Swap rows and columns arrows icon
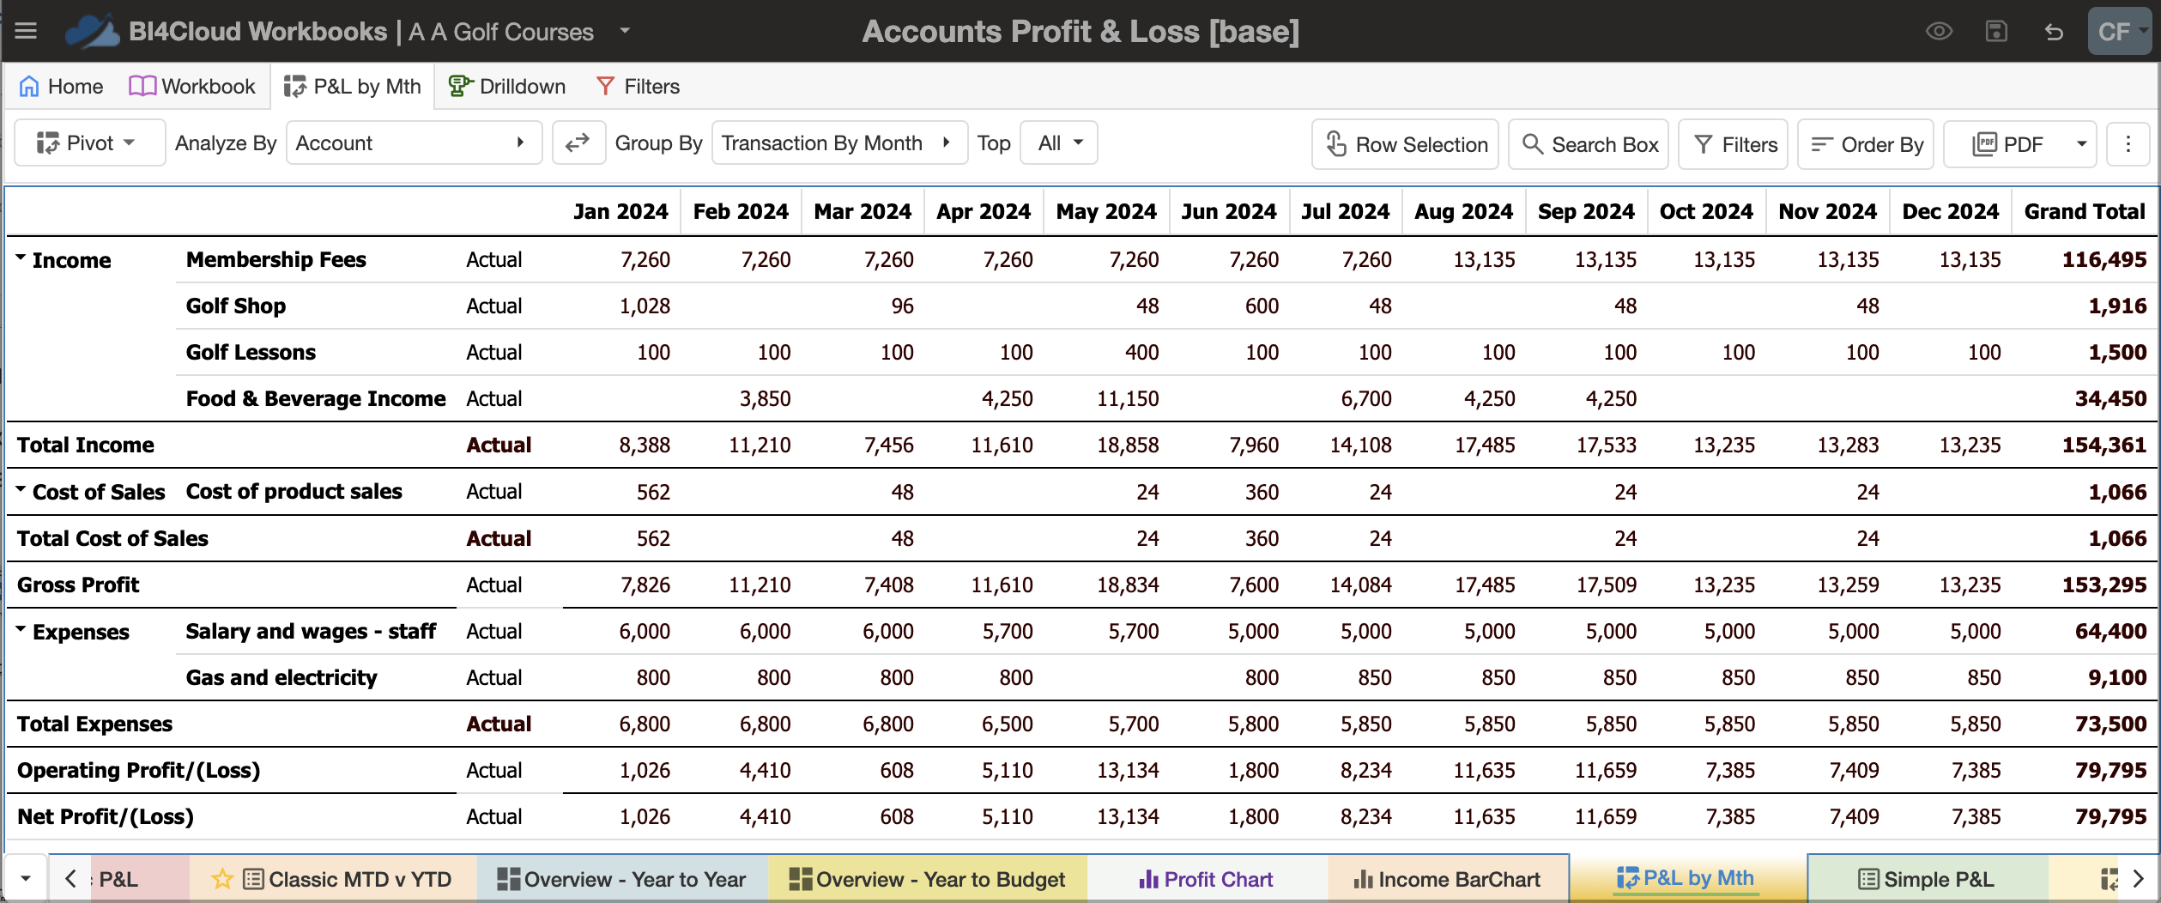This screenshot has width=2161, height=903. click(x=578, y=143)
